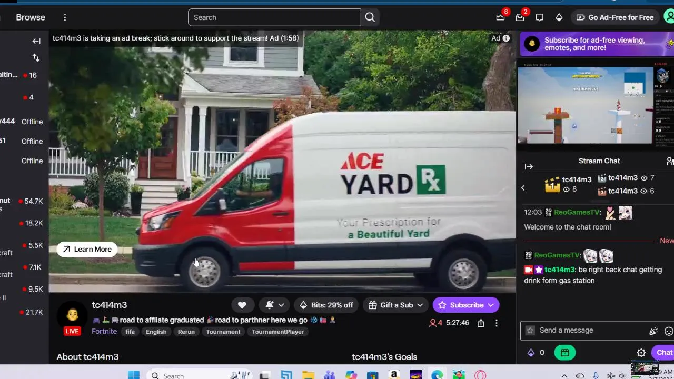Screen dimensions: 674x379
Task: Click the Bits: 29% off button
Action: [x=326, y=305]
